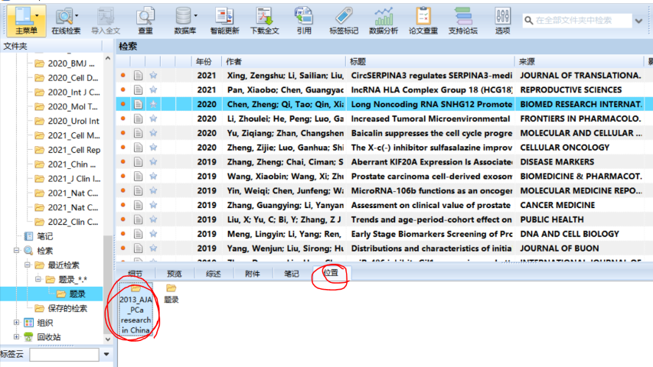Toggle the star for the Chen, Zheng row
Screen dimensions: 653x367
(x=153, y=104)
